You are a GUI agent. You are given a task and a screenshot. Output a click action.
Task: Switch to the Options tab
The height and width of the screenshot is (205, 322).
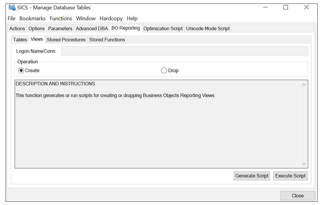(x=36, y=28)
